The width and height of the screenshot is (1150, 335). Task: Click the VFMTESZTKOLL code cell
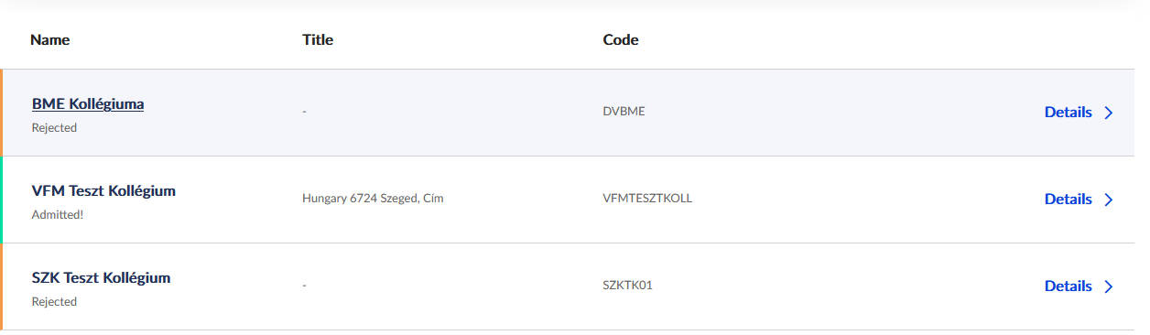coord(647,198)
